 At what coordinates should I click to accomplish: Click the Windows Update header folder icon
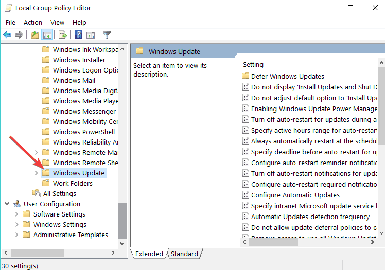[x=139, y=51]
